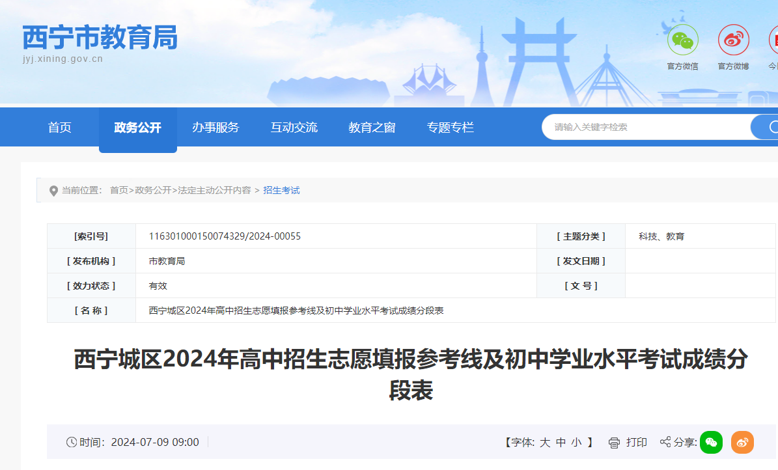Screen dimensions: 778x470
Task: Click the location pin icon in breadcrumb
Action: pos(53,191)
